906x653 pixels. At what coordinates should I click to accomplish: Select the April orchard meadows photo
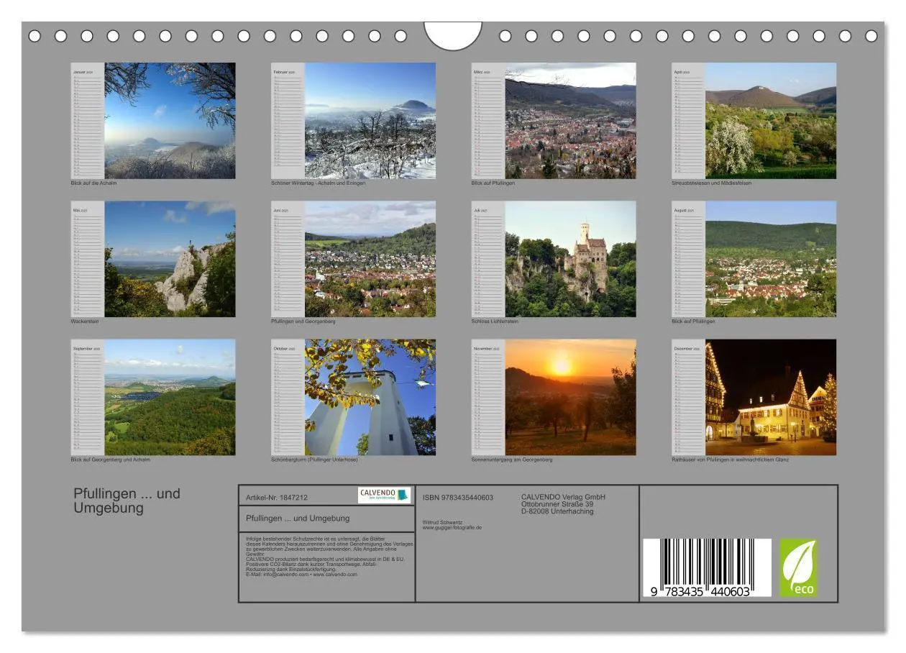point(771,120)
